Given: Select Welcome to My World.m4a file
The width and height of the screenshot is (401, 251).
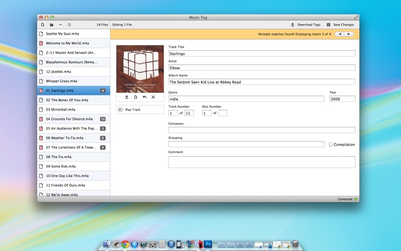Looking at the screenshot, I should click(74, 43).
